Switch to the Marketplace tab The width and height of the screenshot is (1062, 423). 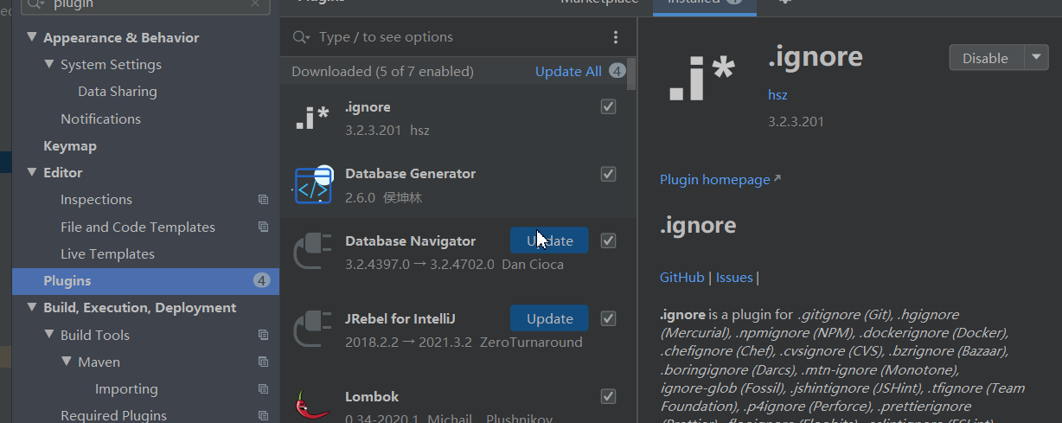(x=599, y=3)
